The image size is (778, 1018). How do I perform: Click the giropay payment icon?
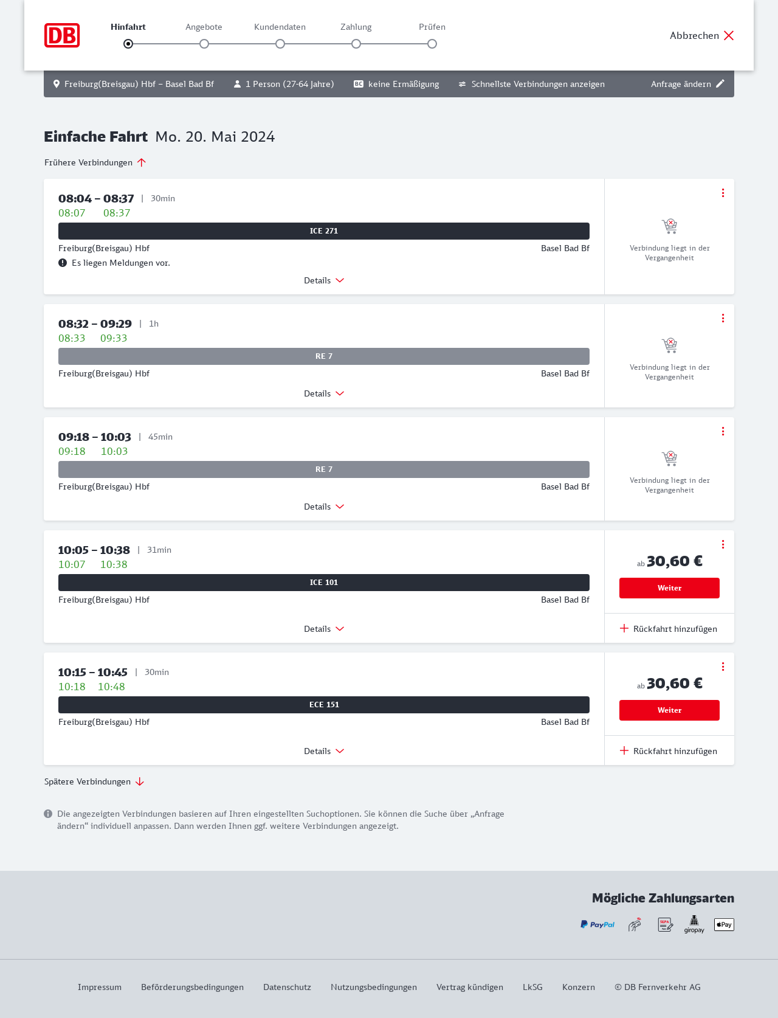[694, 924]
